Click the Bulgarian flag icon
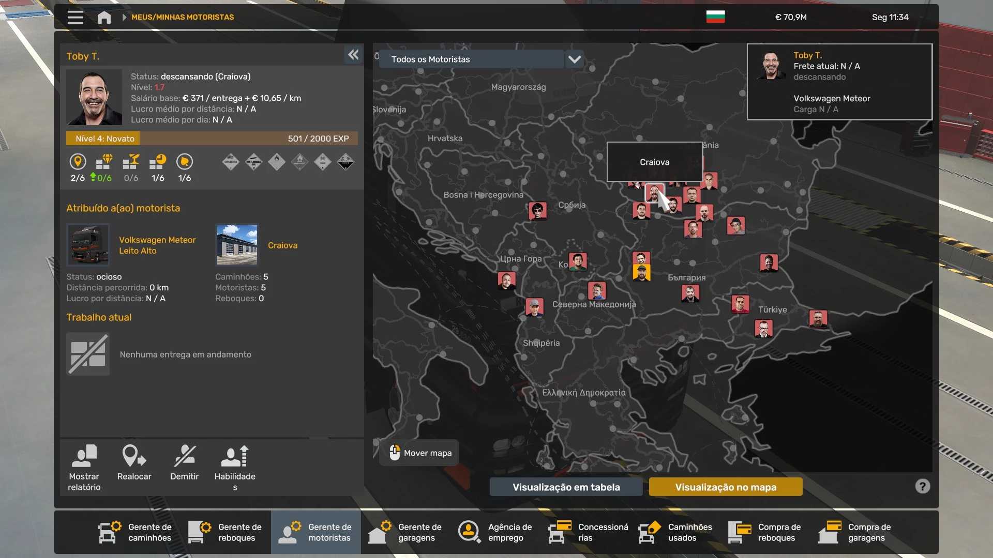 pos(715,17)
